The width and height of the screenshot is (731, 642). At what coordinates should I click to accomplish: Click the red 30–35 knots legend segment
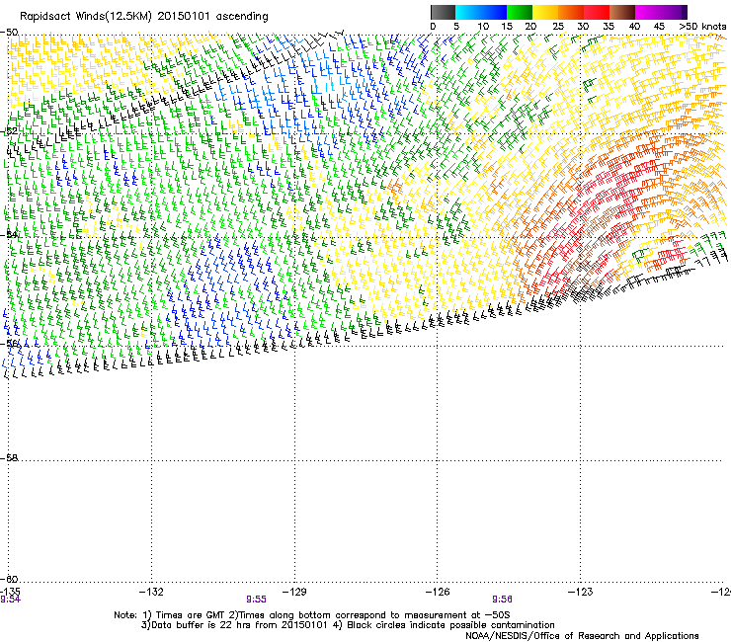(x=597, y=12)
